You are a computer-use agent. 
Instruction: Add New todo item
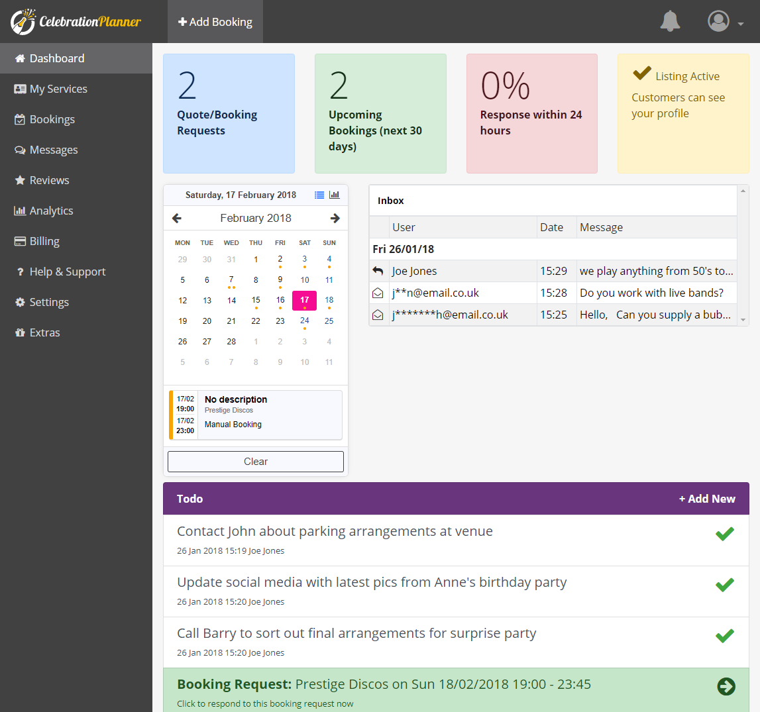(707, 499)
